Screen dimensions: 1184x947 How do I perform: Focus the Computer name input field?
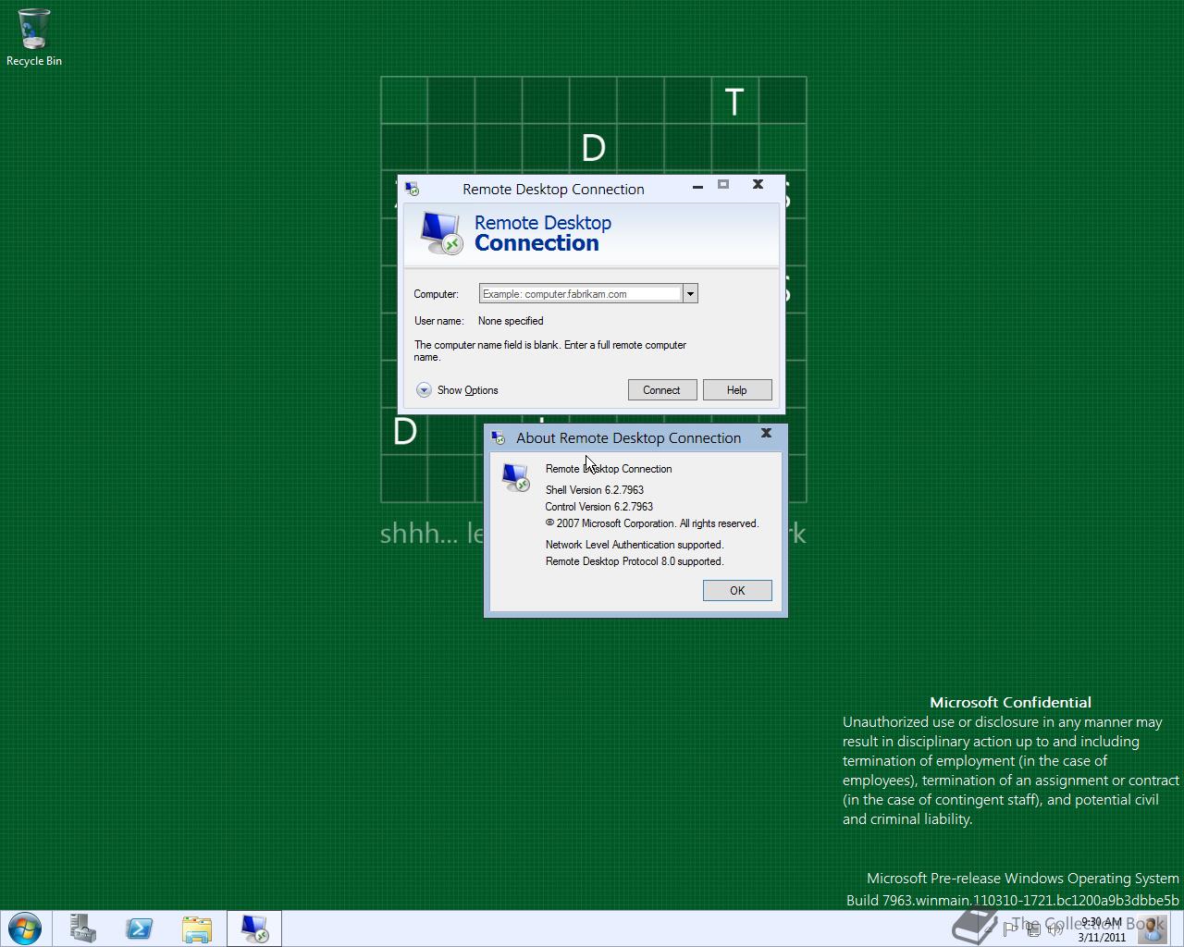580,294
